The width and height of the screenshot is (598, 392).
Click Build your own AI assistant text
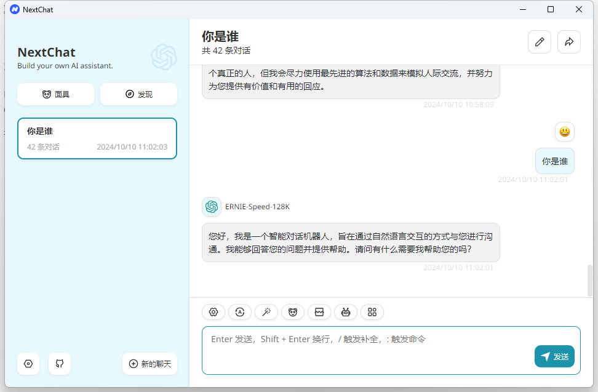(x=65, y=66)
